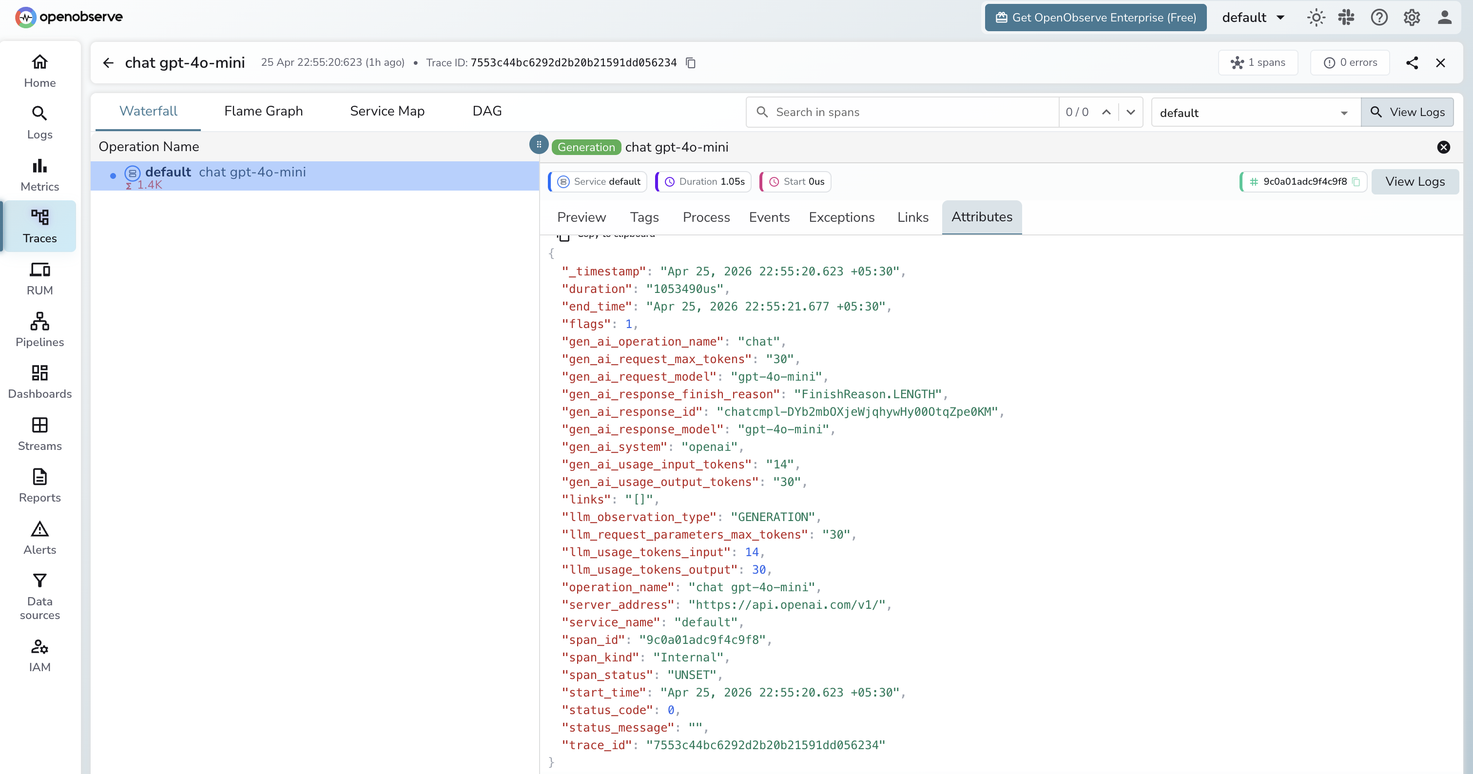Open the Streams section

click(39, 433)
